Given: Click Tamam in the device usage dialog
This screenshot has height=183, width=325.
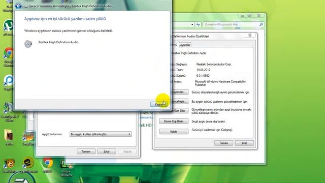Looking at the screenshot, I should pos(86,151).
